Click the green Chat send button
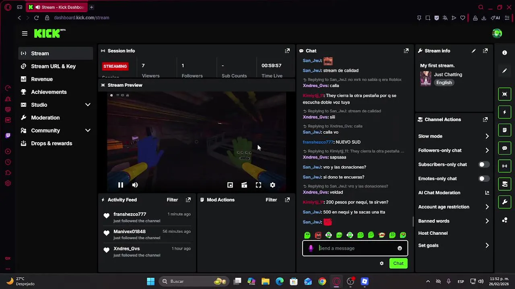 click(x=398, y=264)
